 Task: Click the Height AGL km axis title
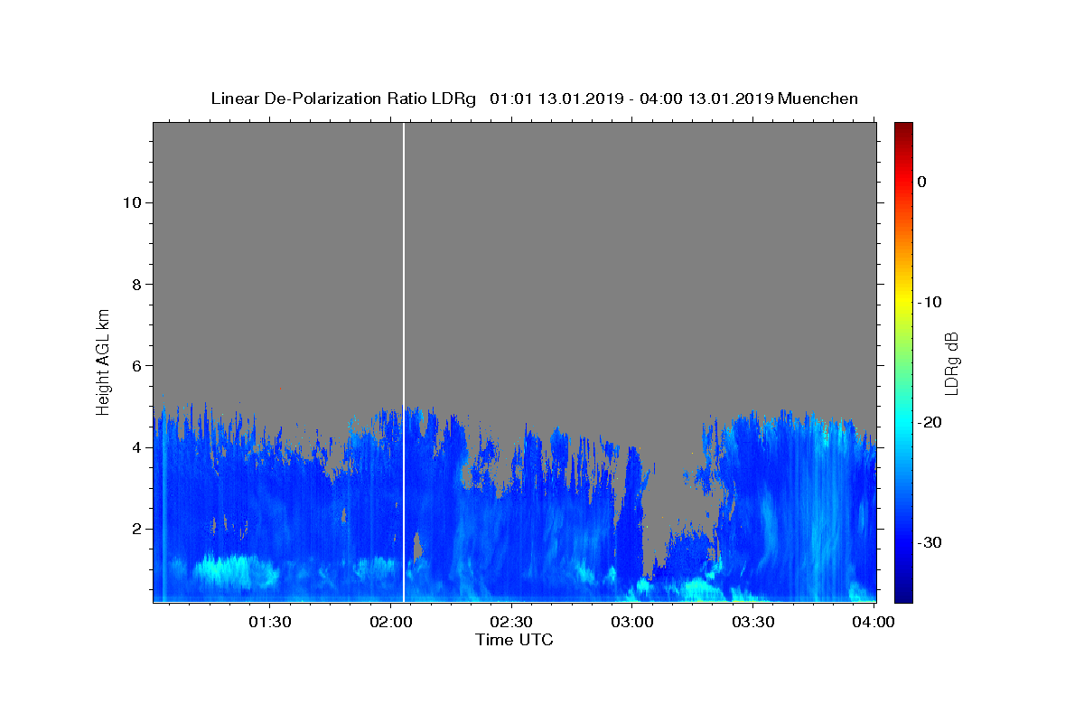[103, 361]
